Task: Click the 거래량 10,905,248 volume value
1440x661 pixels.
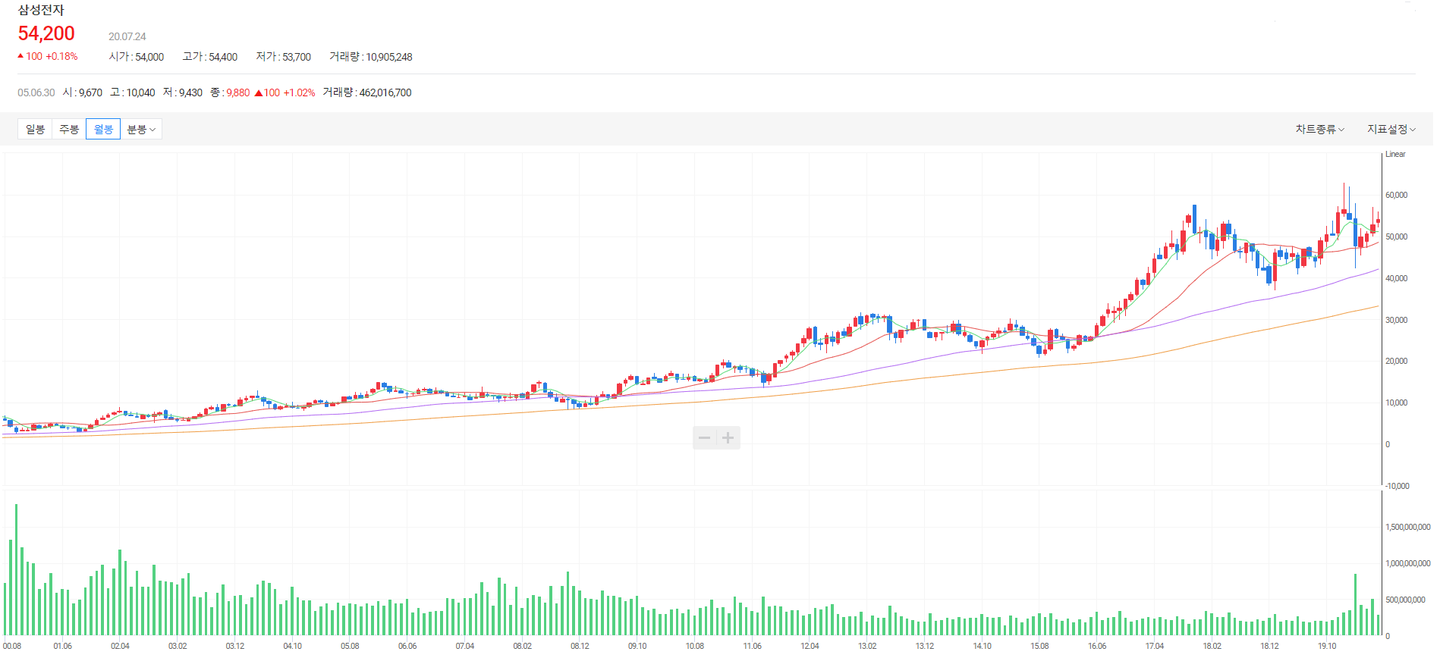Action: point(371,57)
